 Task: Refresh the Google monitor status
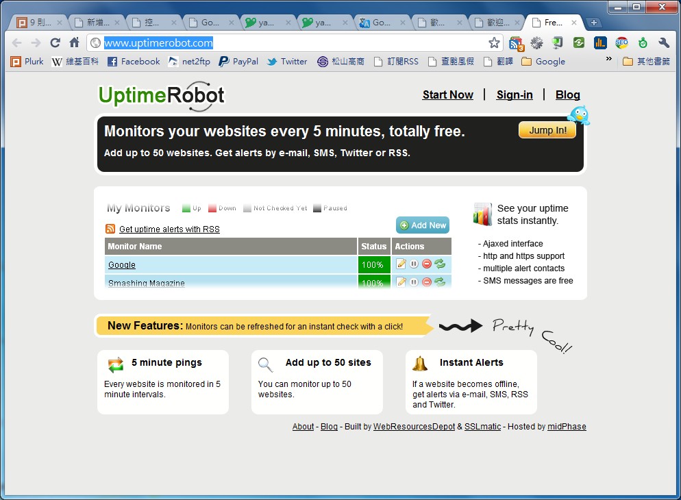(440, 264)
